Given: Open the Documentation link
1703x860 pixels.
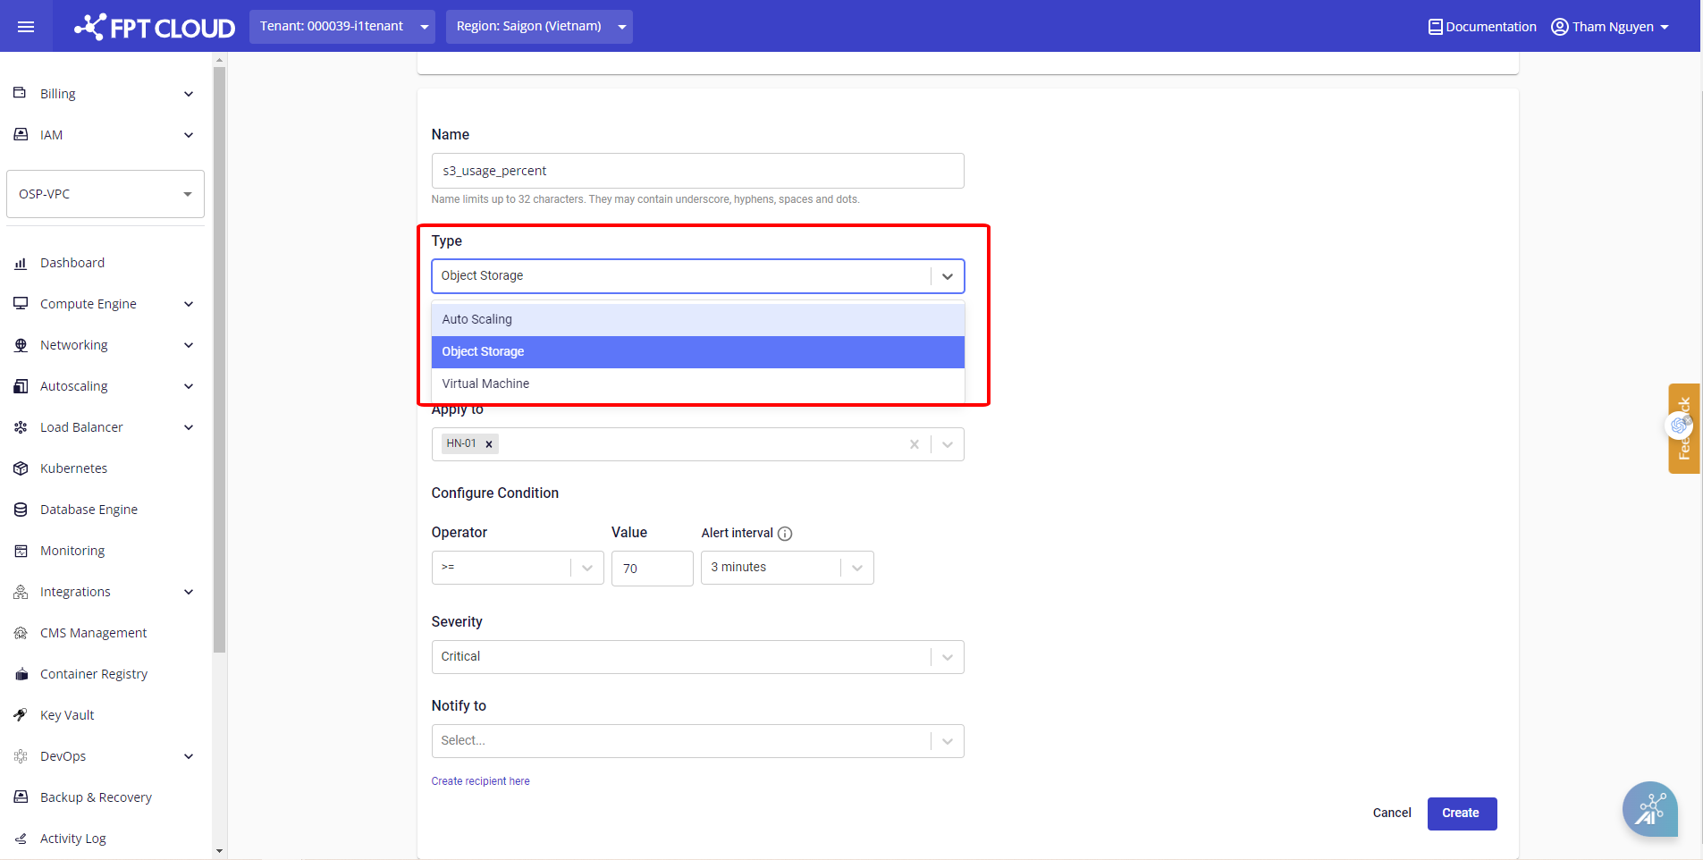Looking at the screenshot, I should point(1482,27).
